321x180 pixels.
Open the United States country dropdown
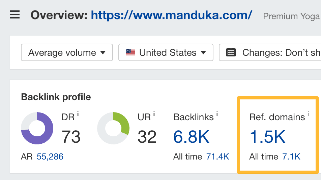point(166,52)
